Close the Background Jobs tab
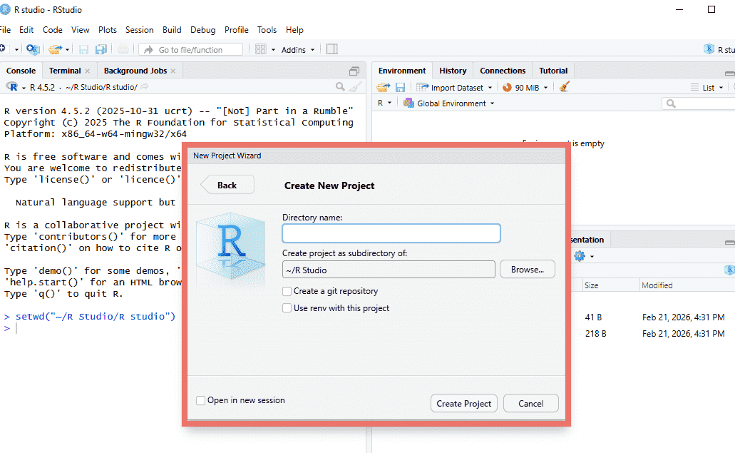Viewport: 735px width, 453px height. click(173, 71)
